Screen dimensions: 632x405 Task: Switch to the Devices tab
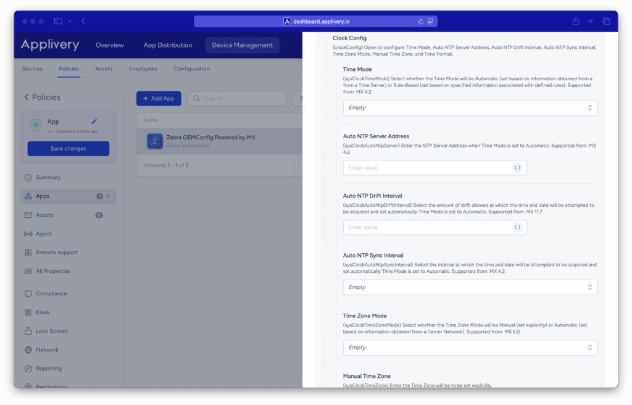(x=32, y=69)
